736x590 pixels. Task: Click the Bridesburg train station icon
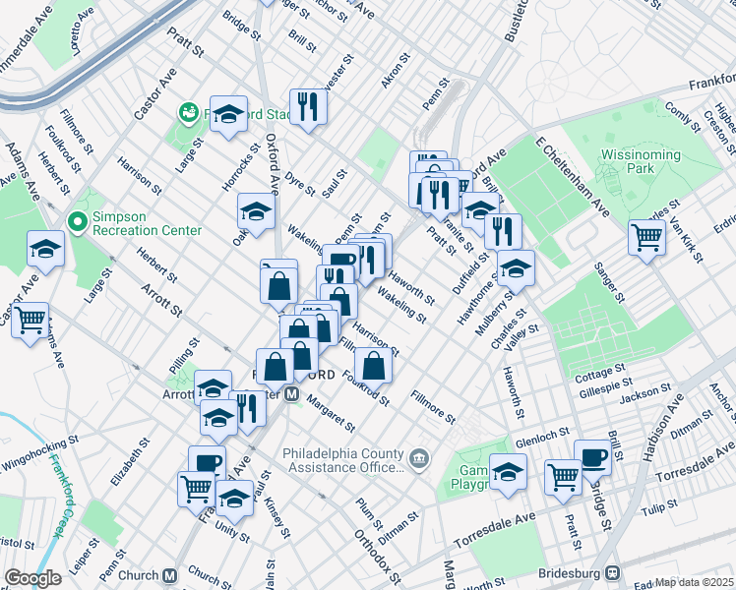[x=613, y=571]
